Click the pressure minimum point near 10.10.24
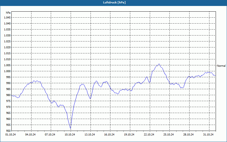The width and height of the screenshot is (227, 142). [x=70, y=128]
